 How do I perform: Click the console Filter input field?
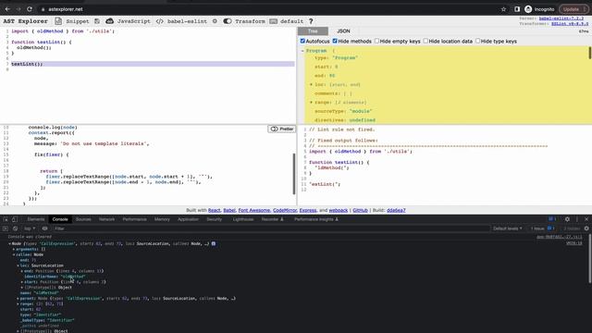tap(270, 228)
